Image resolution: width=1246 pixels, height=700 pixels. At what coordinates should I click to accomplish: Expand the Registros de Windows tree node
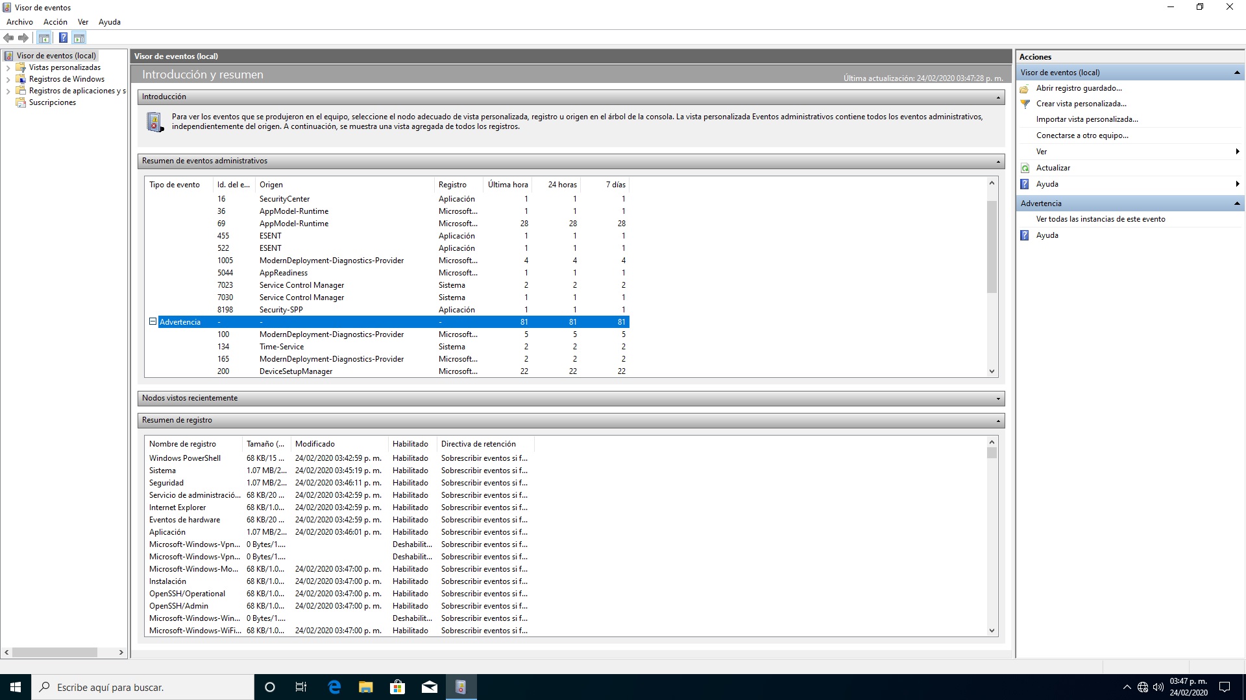click(x=8, y=79)
